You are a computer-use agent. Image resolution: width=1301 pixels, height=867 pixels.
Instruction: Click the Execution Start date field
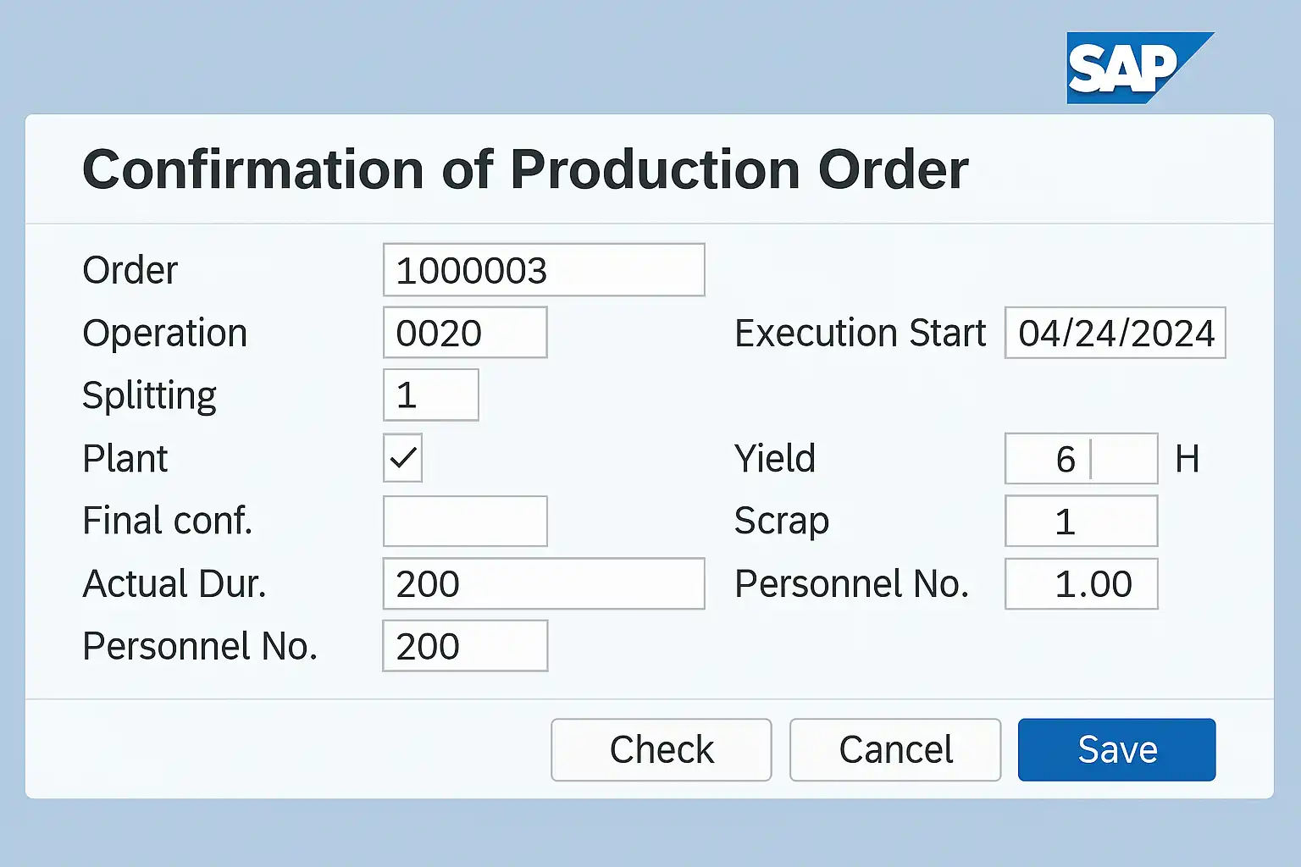[x=1115, y=333]
